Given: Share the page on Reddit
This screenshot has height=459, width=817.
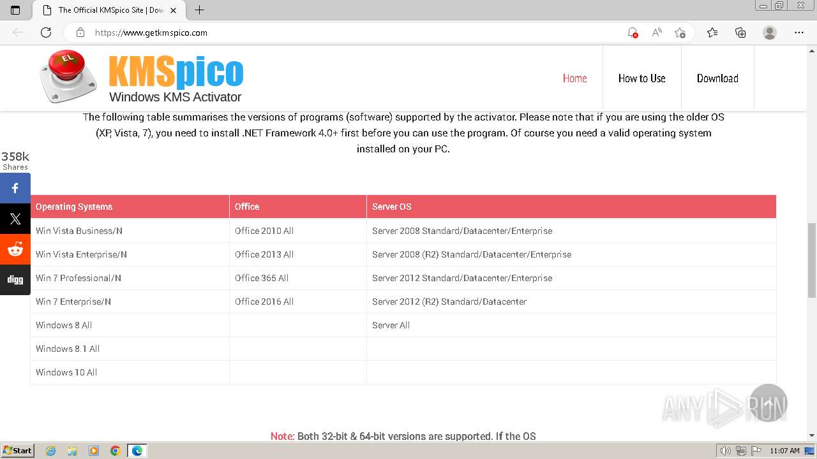Looking at the screenshot, I should [x=15, y=249].
